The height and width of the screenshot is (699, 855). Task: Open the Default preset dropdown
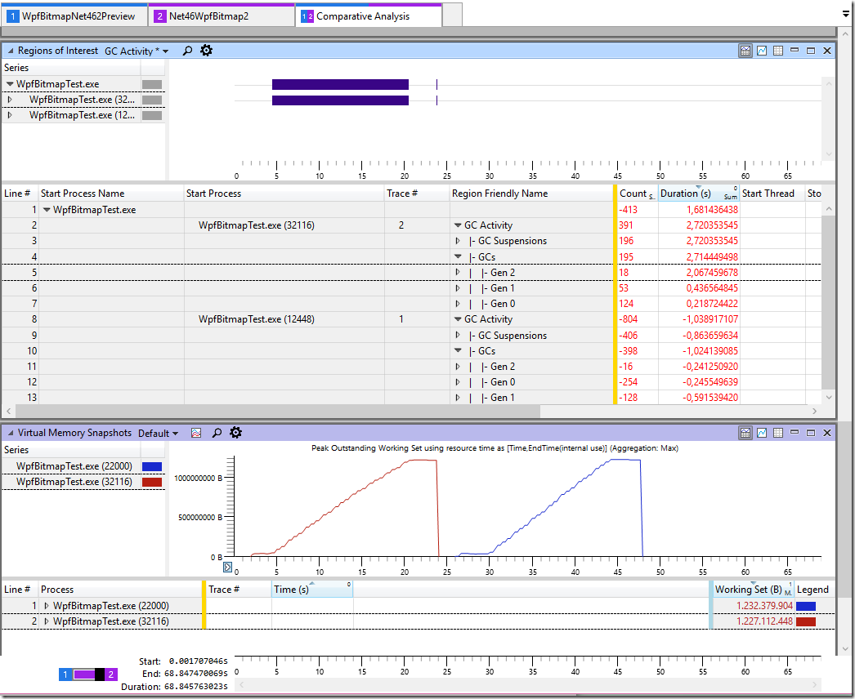pyautogui.click(x=158, y=434)
